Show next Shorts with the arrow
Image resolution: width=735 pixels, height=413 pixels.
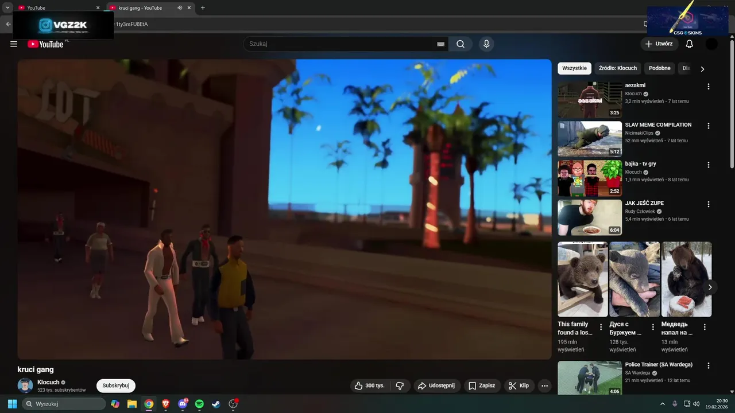710,287
